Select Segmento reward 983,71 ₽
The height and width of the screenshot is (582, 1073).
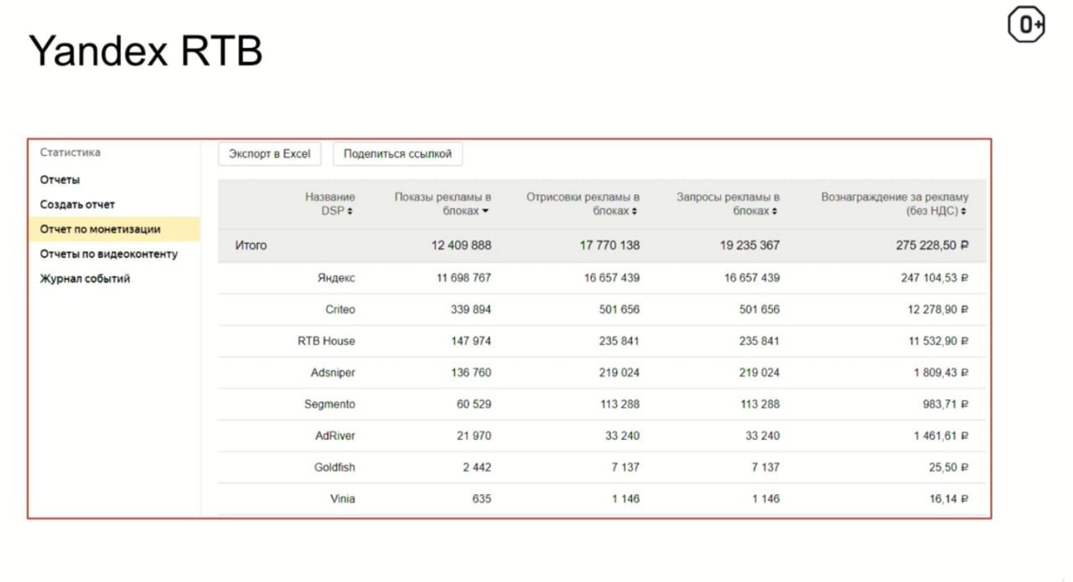946,404
